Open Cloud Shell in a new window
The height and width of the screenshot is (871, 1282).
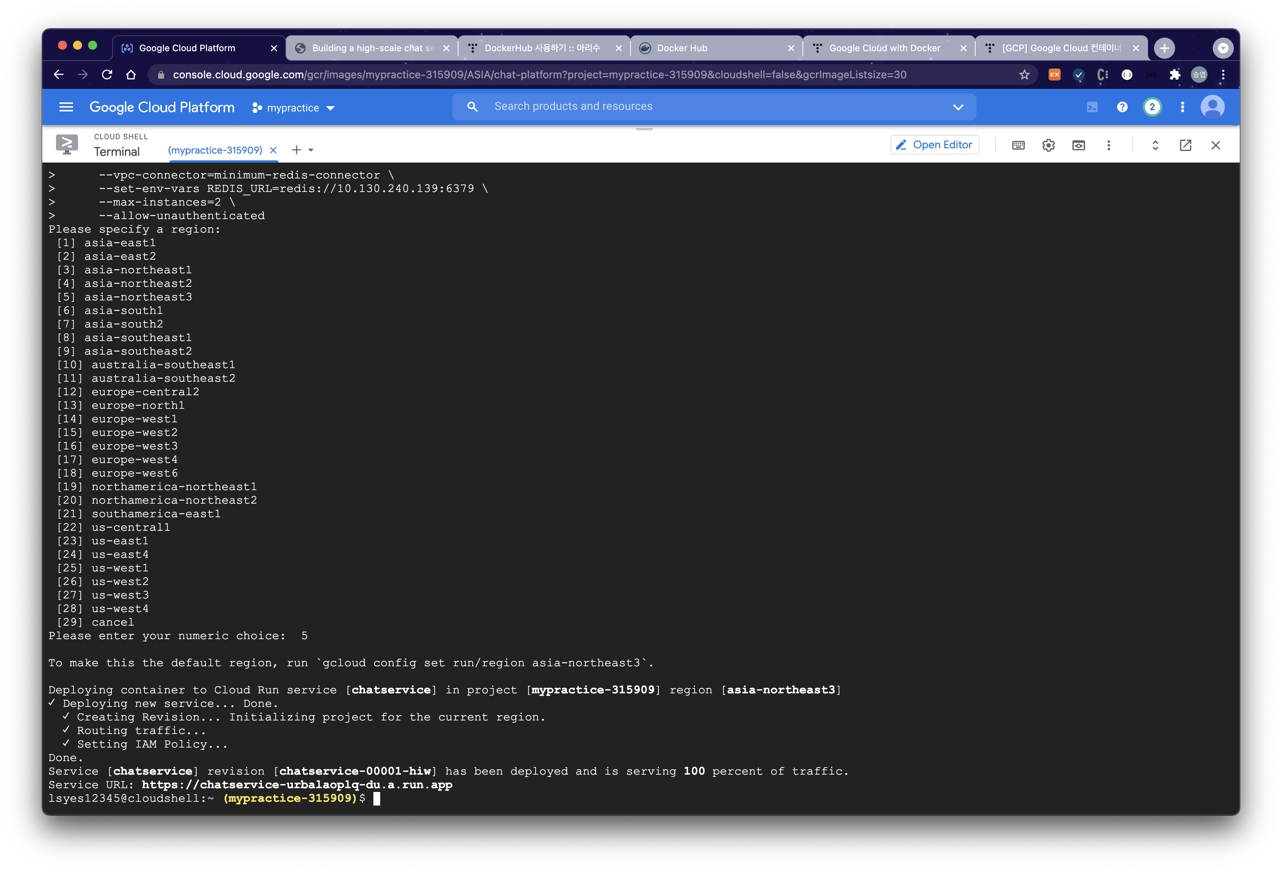click(x=1186, y=145)
